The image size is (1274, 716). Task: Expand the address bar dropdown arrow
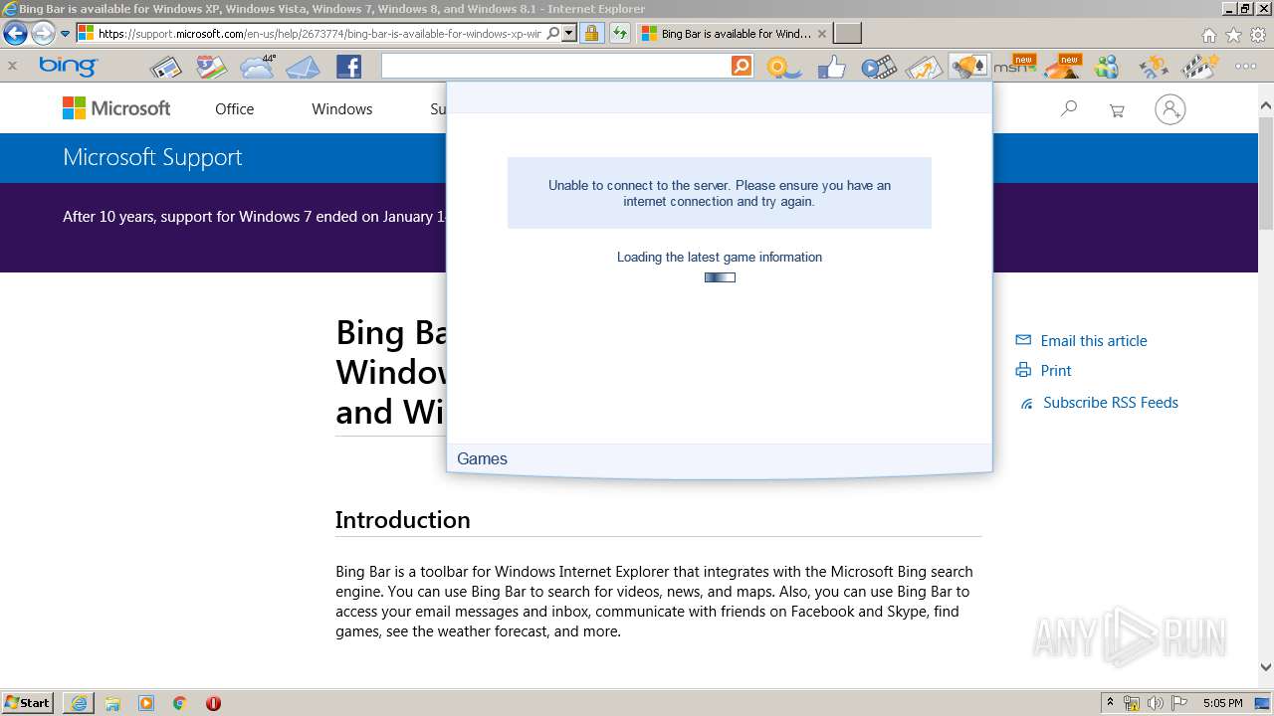[569, 33]
